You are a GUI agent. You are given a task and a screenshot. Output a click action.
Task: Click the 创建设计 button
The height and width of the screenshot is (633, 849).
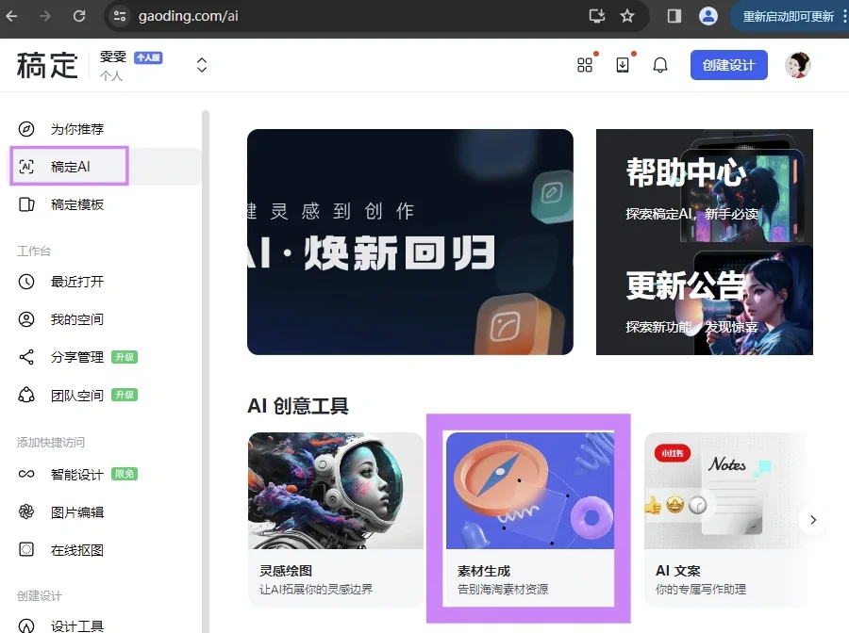click(729, 65)
